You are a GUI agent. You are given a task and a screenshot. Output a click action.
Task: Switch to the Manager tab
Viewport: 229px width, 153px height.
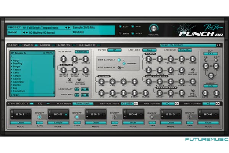89,45
